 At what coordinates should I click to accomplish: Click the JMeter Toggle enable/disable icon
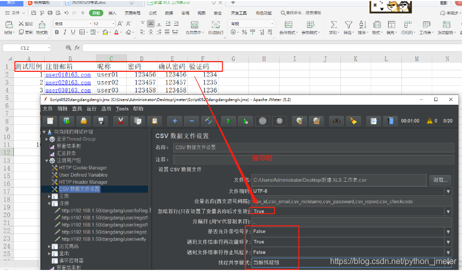[x=208, y=121]
